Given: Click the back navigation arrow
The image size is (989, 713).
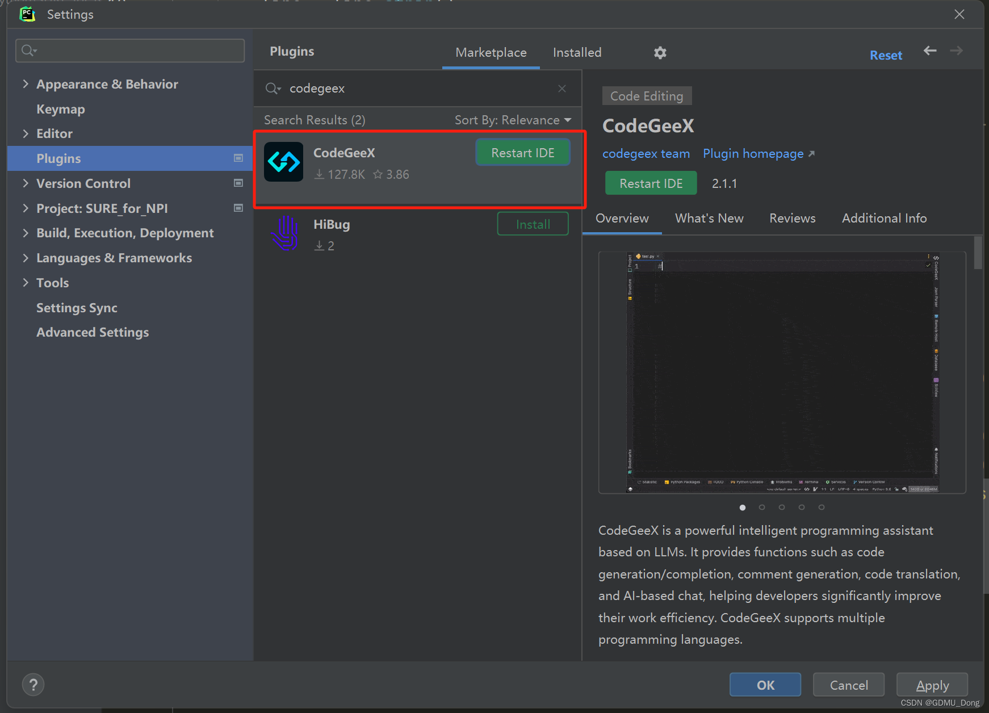Looking at the screenshot, I should [930, 51].
